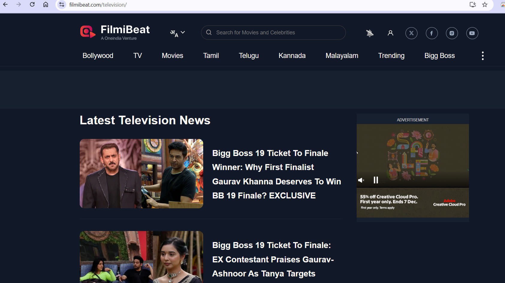
Task: Open Gaurav Khanna Ticket To Finale article
Action: (276, 174)
